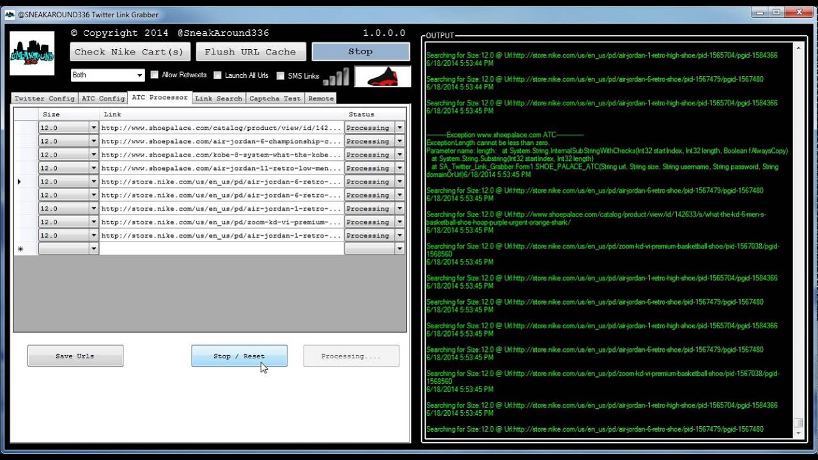The height and width of the screenshot is (460, 818).
Task: Maximize the Twitter Link Grabber window
Action: (776, 11)
